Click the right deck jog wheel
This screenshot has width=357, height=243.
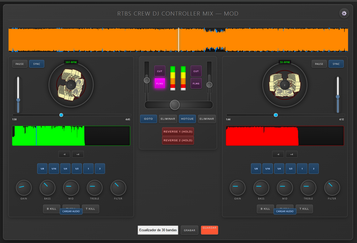tap(285, 85)
